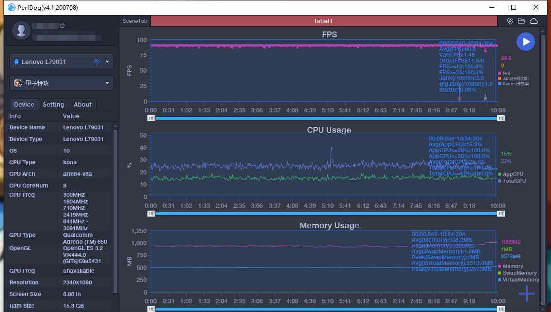Click the cloud upload icon

coord(534,21)
